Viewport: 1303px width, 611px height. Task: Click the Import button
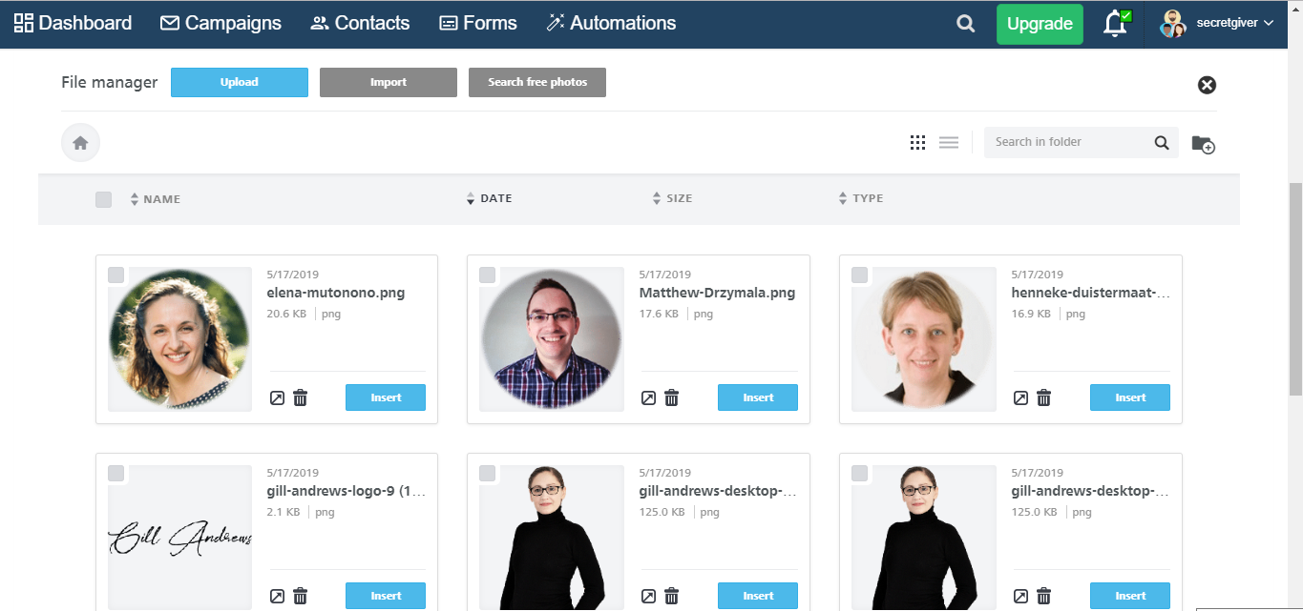(389, 82)
